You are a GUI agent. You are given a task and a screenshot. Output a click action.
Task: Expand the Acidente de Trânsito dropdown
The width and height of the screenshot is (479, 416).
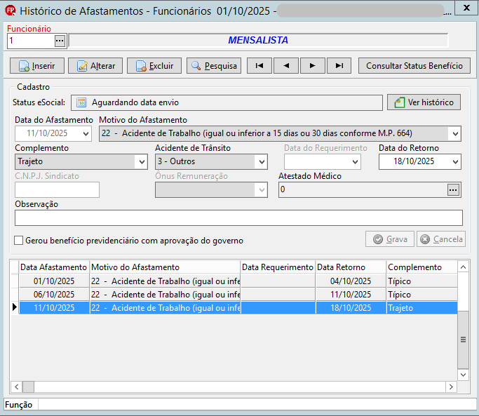[262, 161]
